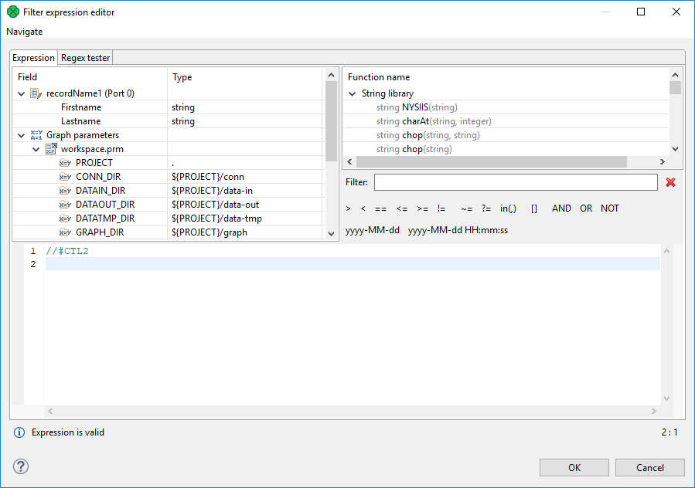This screenshot has height=488, width=695.
Task: Insert the yyyy-MM-dd date format
Action: 373,230
